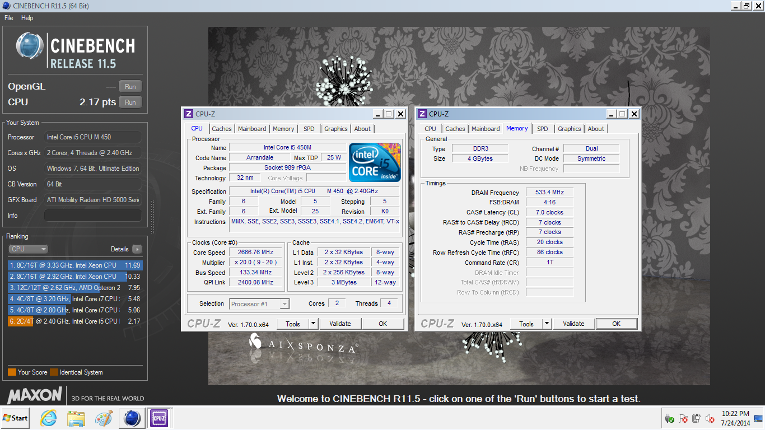Run the CPU benchmark test
The width and height of the screenshot is (765, 430).
point(130,102)
